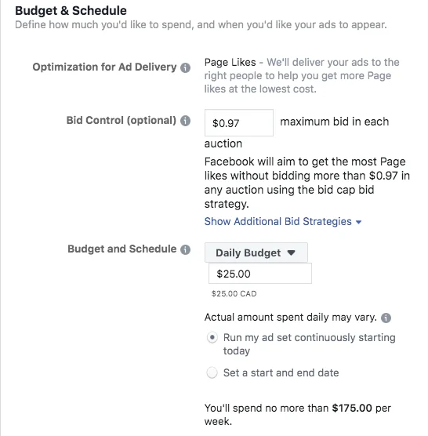Image resolution: width=428 pixels, height=436 pixels.
Task: Choose the Set a start and end date radio
Action: tap(212, 372)
